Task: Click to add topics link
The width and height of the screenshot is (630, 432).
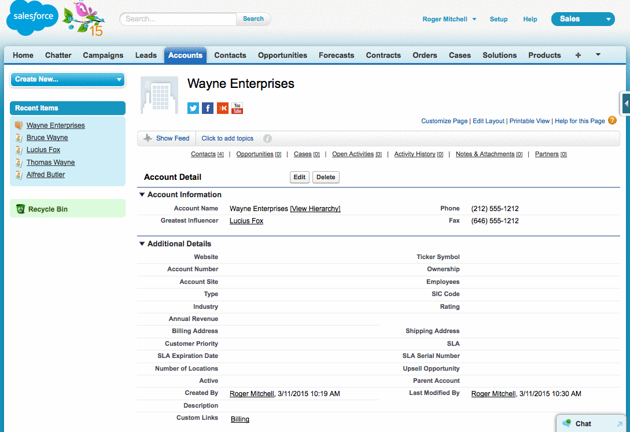Action: pyautogui.click(x=227, y=138)
